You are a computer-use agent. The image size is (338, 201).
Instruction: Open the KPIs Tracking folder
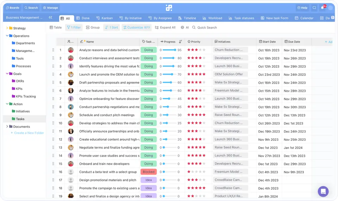point(26,96)
